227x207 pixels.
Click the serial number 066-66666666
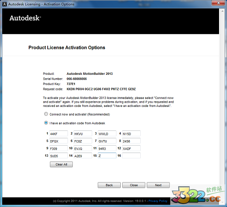(76, 79)
